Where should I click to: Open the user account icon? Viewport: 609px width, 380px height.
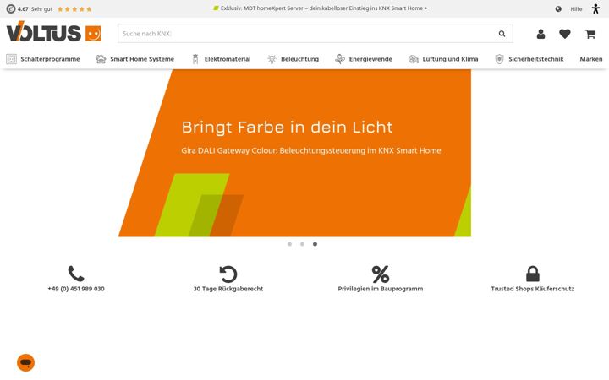click(x=540, y=34)
